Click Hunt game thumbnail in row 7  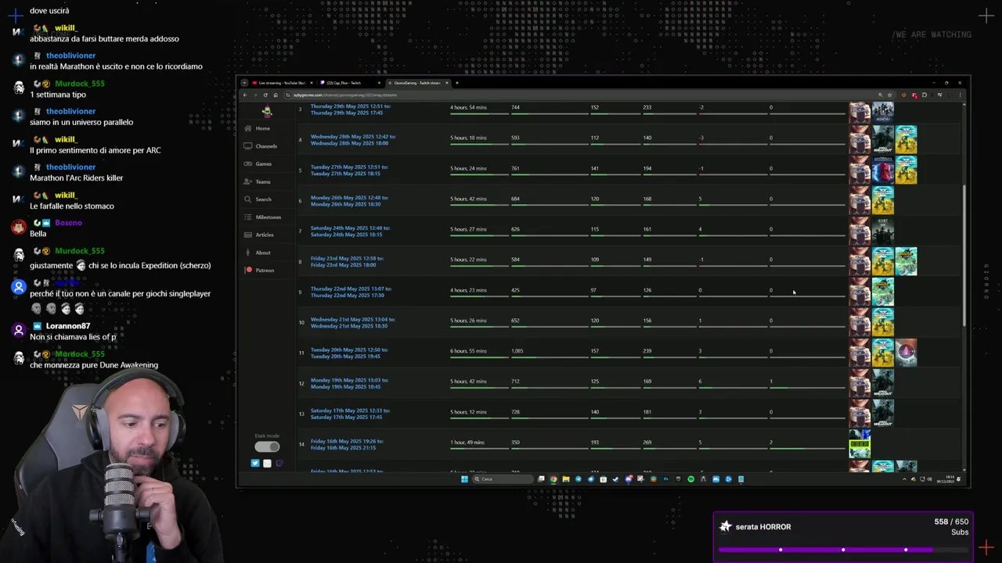(883, 231)
